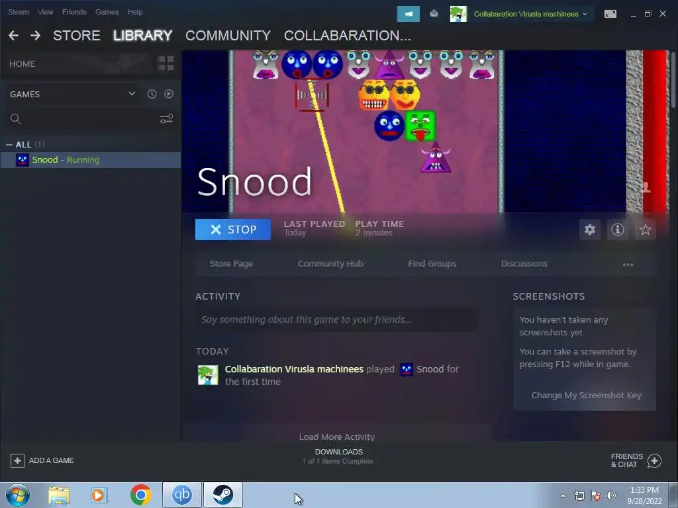Show Snood game info icon
This screenshot has width=678, height=508.
618,230
